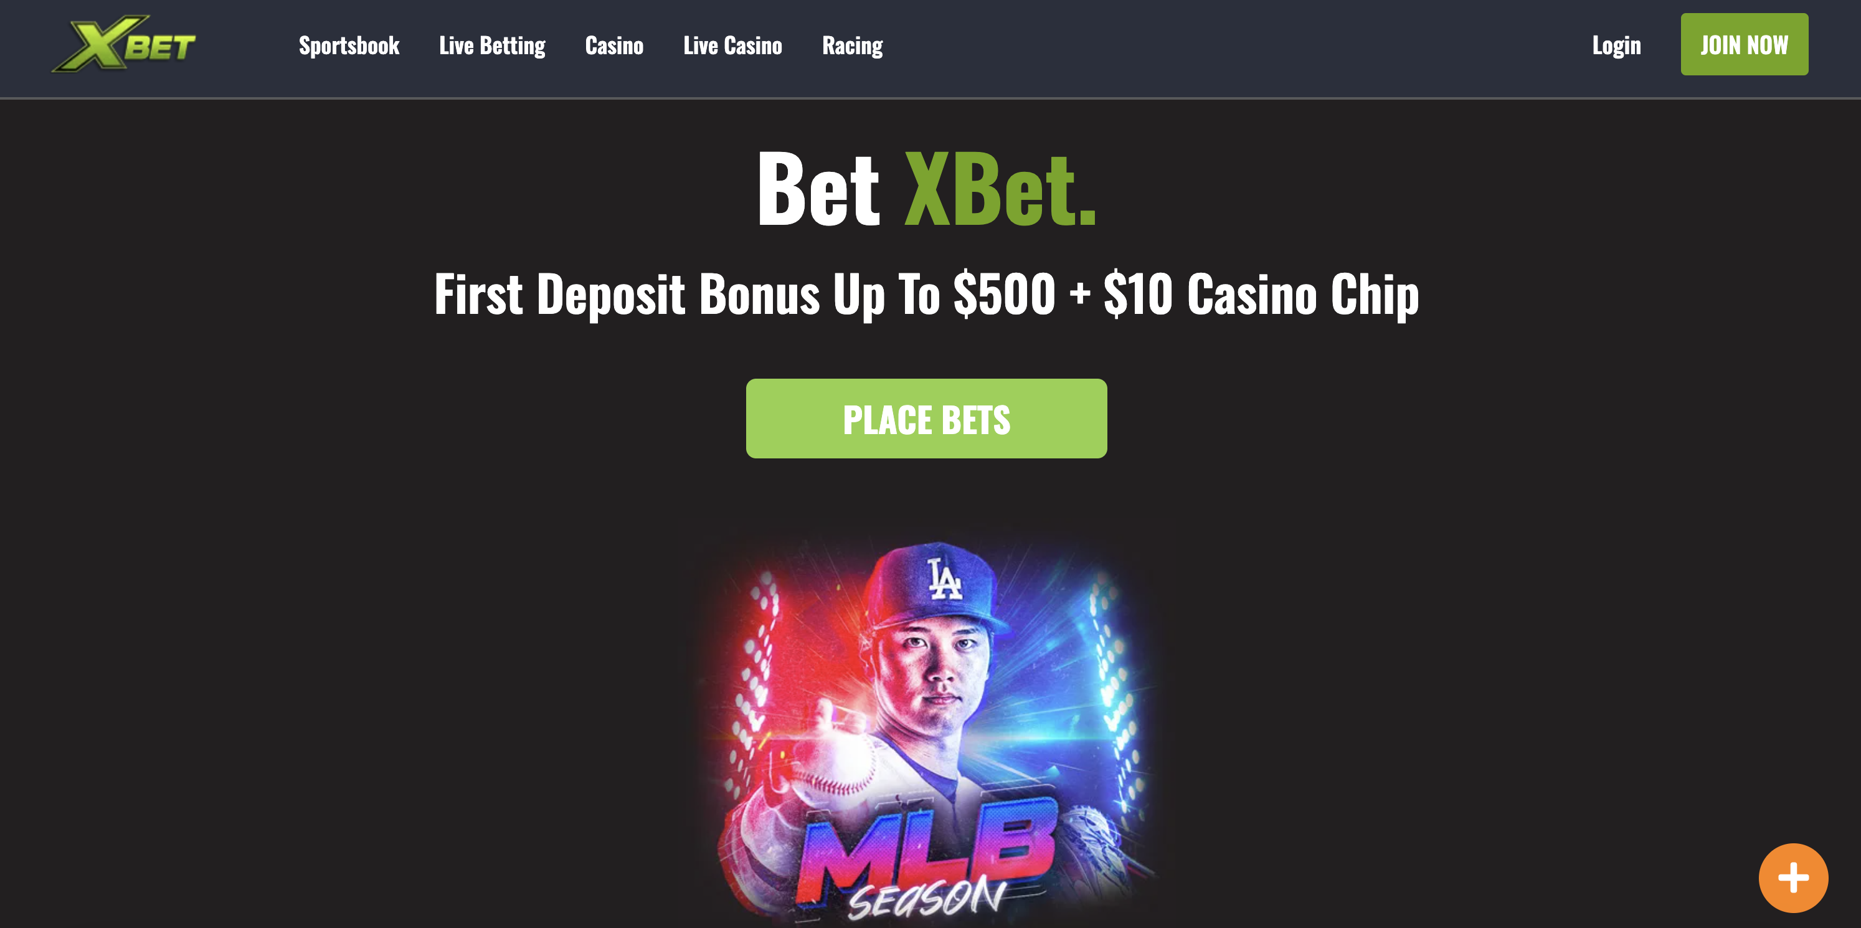Screen dimensions: 1861x928
Task: Click the XBet logo in the header
Action: 123,44
